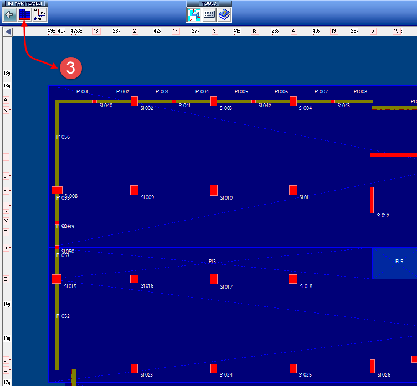Click the red column above label S1017
The height and width of the screenshot is (386, 417).
click(x=214, y=279)
